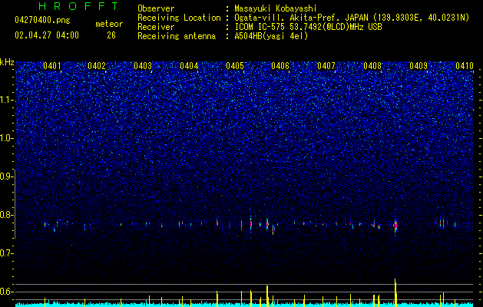
Task: Click the 0409 time marker
Action: pos(418,66)
